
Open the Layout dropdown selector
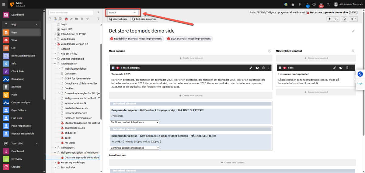pos(122,12)
